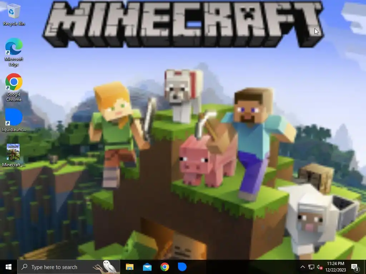
Task: Select the Microsoft Edge desktop shortcut
Action: (14, 52)
